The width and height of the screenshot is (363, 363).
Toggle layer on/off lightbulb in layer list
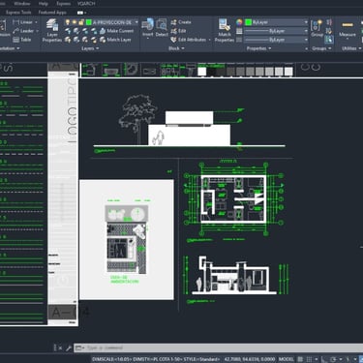pos(68,22)
